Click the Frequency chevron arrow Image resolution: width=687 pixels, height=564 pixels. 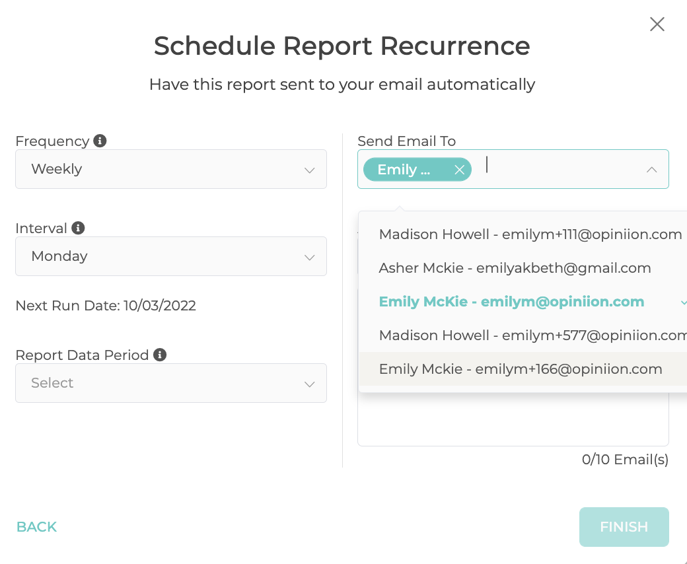point(310,170)
